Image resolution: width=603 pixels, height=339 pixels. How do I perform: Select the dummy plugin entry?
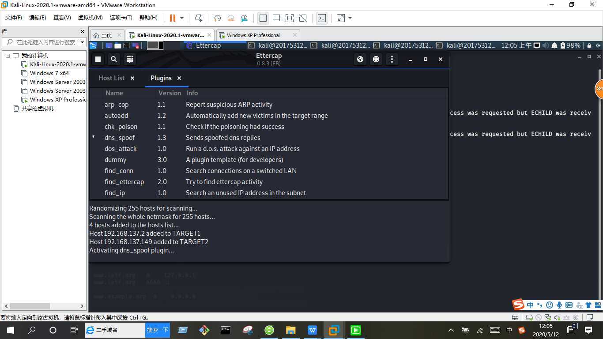[x=269, y=160]
